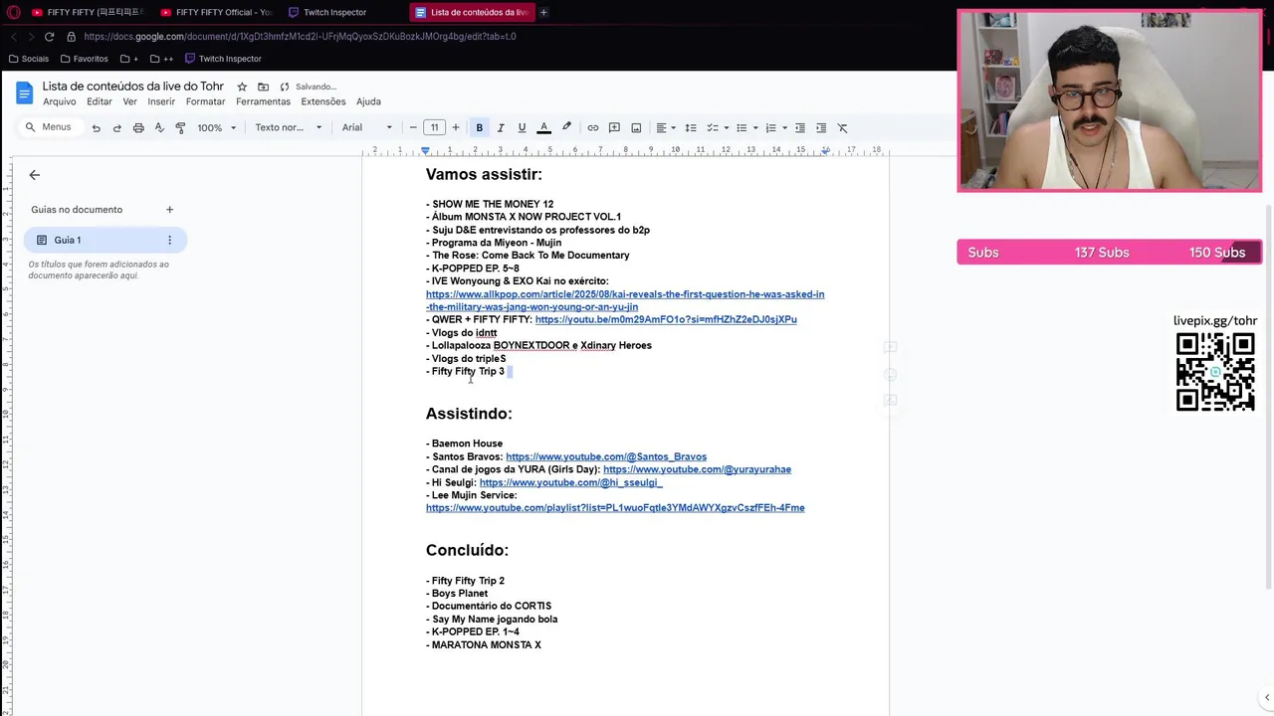Viewport: 1274px width, 716px height.
Task: Open the bulleted list style dropdown arrow
Action: 755,128
